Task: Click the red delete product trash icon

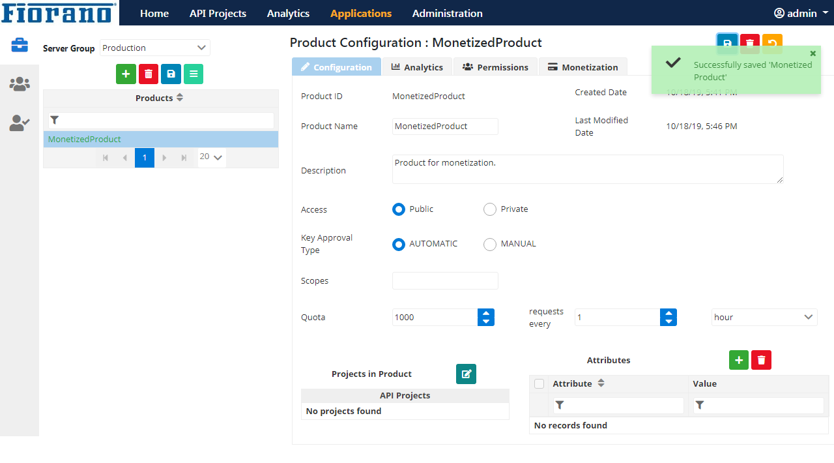Action: click(149, 74)
